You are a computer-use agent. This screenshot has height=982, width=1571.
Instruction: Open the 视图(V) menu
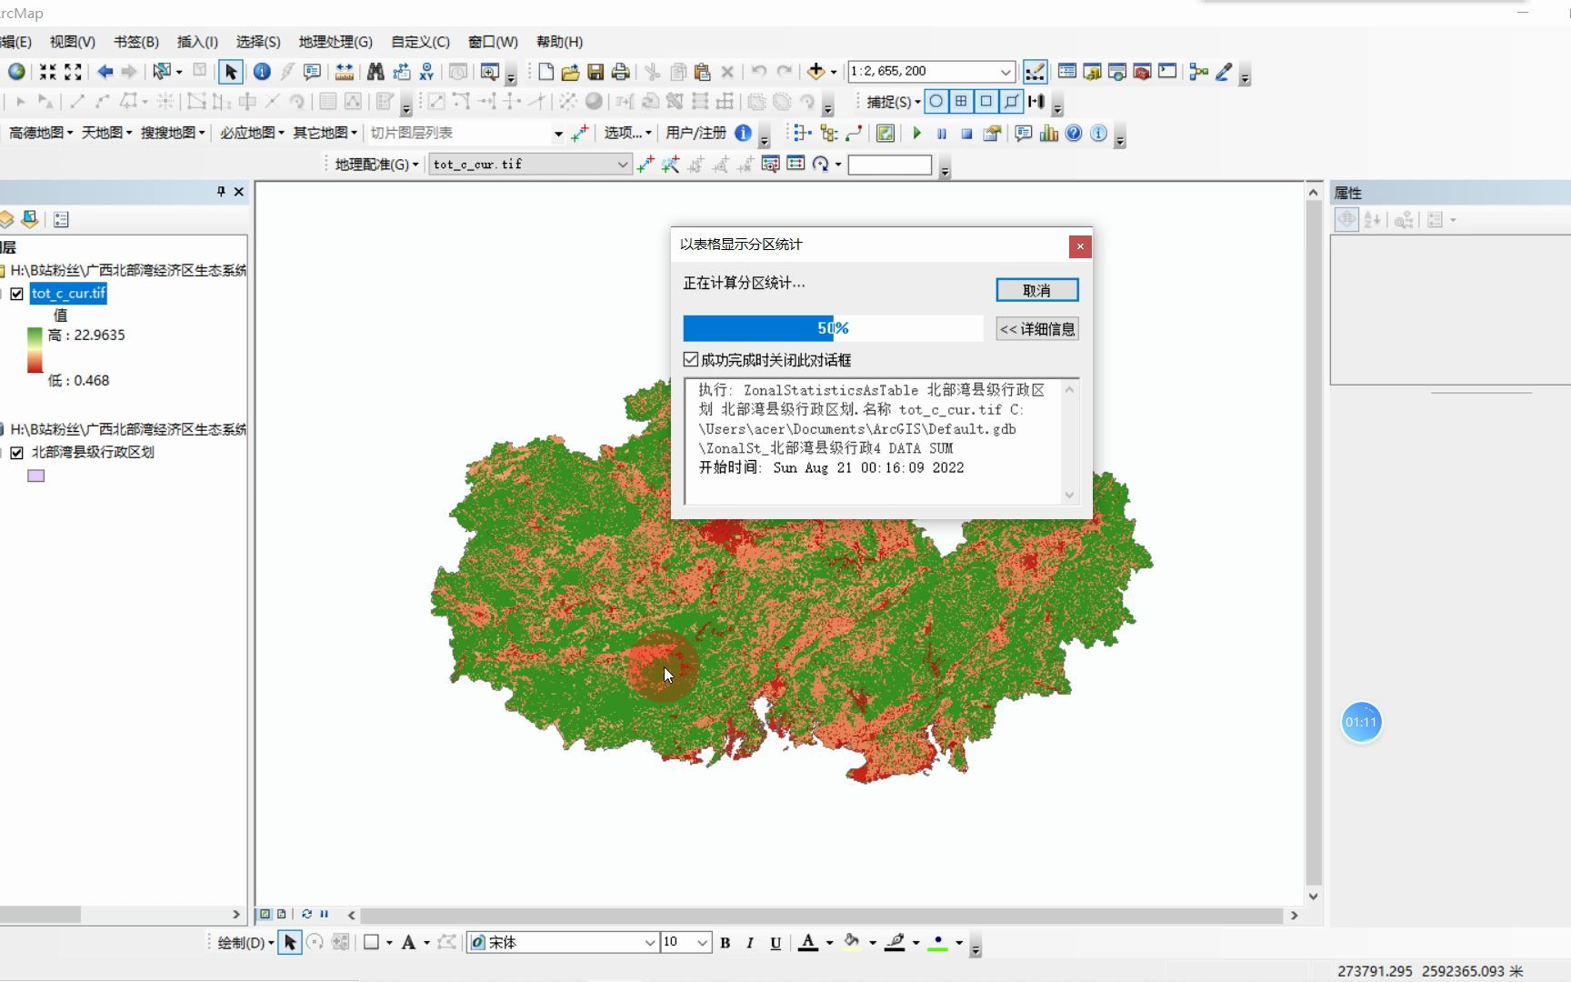click(x=73, y=42)
